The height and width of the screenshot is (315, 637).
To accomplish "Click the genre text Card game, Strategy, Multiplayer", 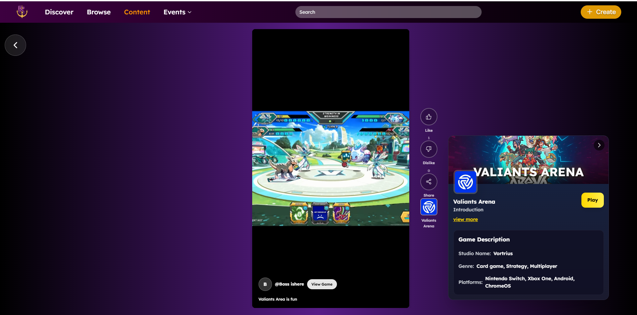I will pyautogui.click(x=516, y=266).
